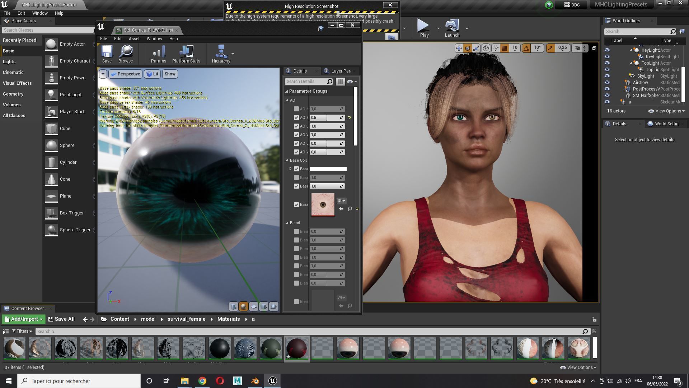Enable the Blend texture parameter checkbox
The height and width of the screenshot is (388, 689).
point(296,302)
